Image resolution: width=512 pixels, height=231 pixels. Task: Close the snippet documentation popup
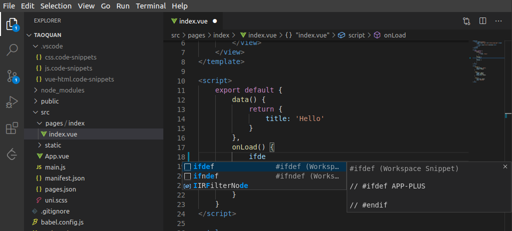(x=505, y=166)
